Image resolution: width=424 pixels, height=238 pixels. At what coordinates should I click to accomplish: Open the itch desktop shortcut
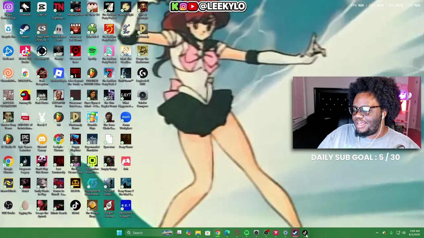(x=126, y=164)
